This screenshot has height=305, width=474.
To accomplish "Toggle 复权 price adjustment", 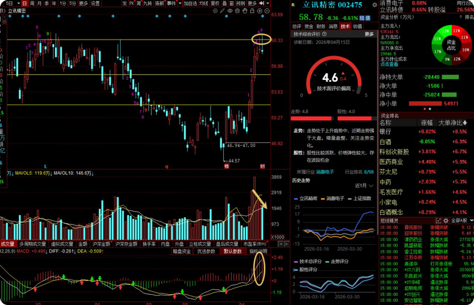I will point(215,3).
